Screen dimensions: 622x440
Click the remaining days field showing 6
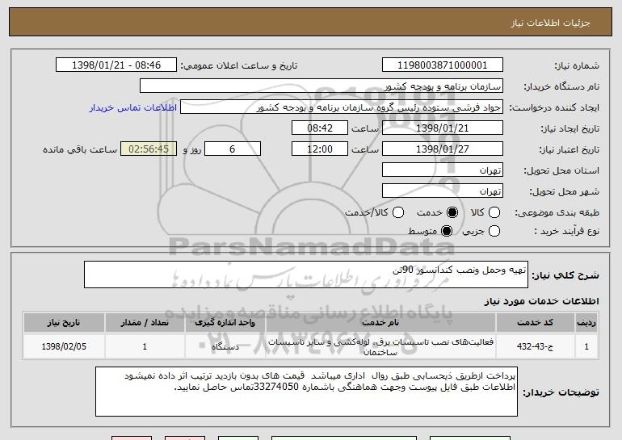tap(233, 149)
